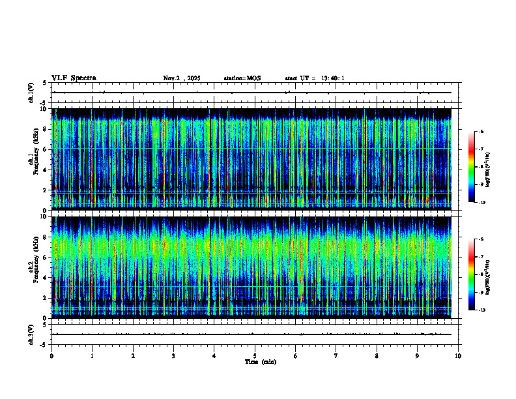Click the "Time (min)" axis label
The height and width of the screenshot is (399, 516).
[261, 362]
